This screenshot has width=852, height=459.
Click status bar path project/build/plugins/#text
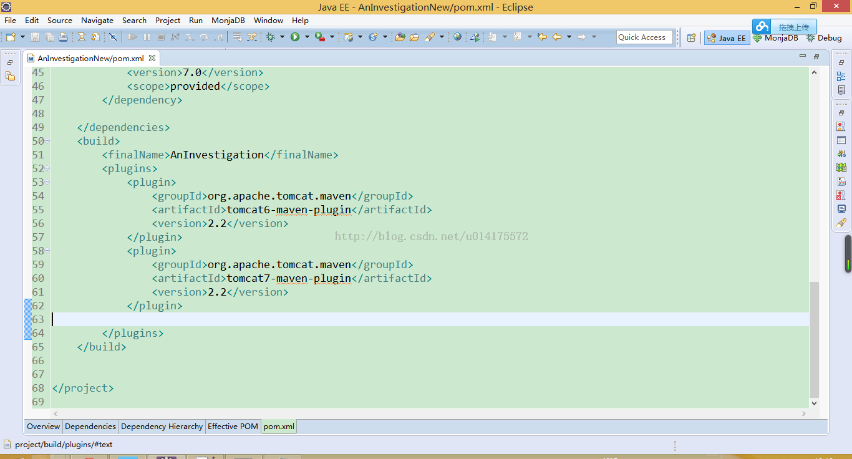(x=64, y=445)
